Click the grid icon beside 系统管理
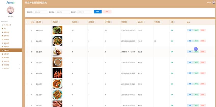Image resolution: width=216 pixels, height=107 pixels. [x=3, y=65]
